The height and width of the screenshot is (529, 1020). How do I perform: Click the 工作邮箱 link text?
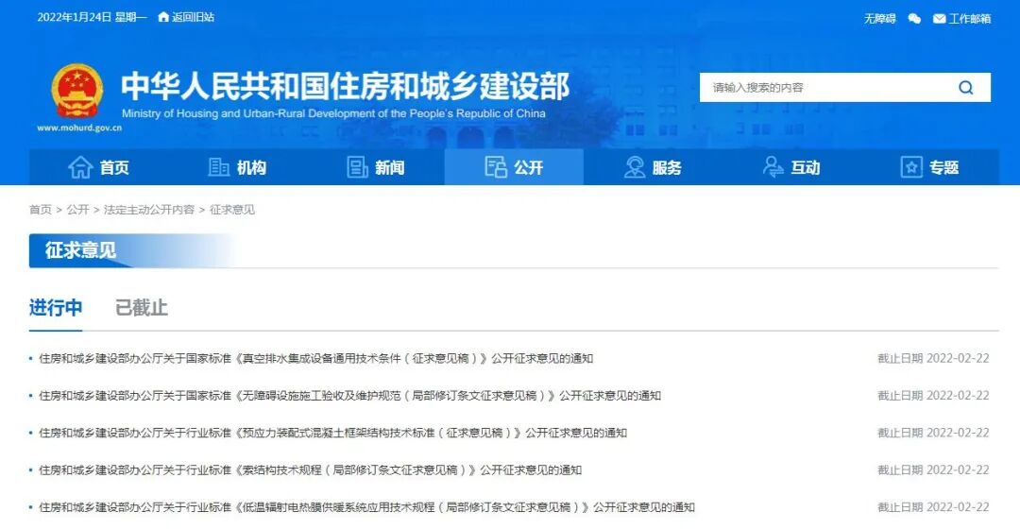coord(969,19)
